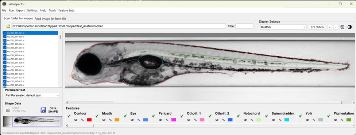Image resolution: width=356 pixels, height=135 pixels.
Task: Click the pencil edit icon under Swimmbladder
Action: tap(280, 120)
